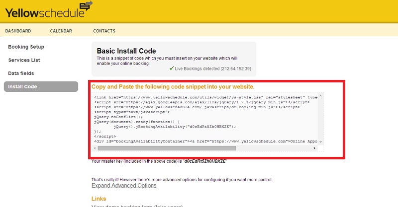Click the horizontal scrollbar right arrow

click(x=314, y=148)
